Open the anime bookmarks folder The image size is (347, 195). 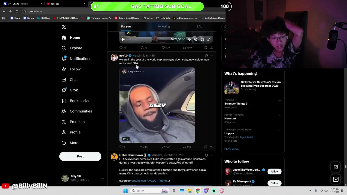148,18
